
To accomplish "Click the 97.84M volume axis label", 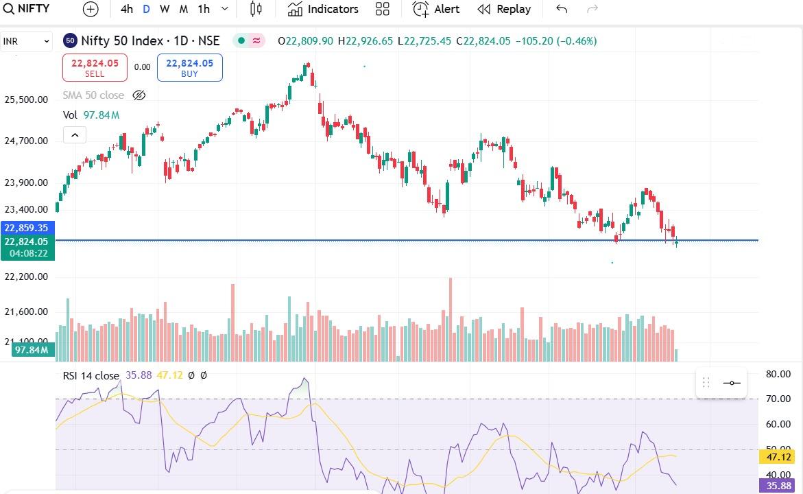I will point(32,350).
